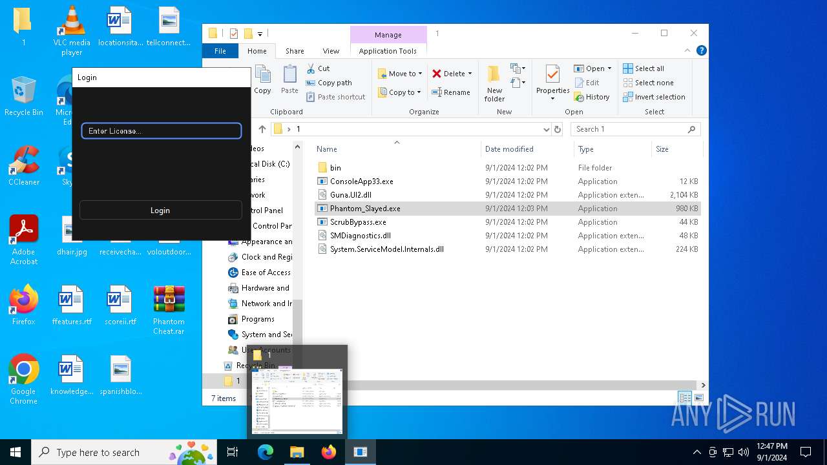Open the Move to dropdown
Viewport: 827px width, 465px height.
(x=400, y=74)
